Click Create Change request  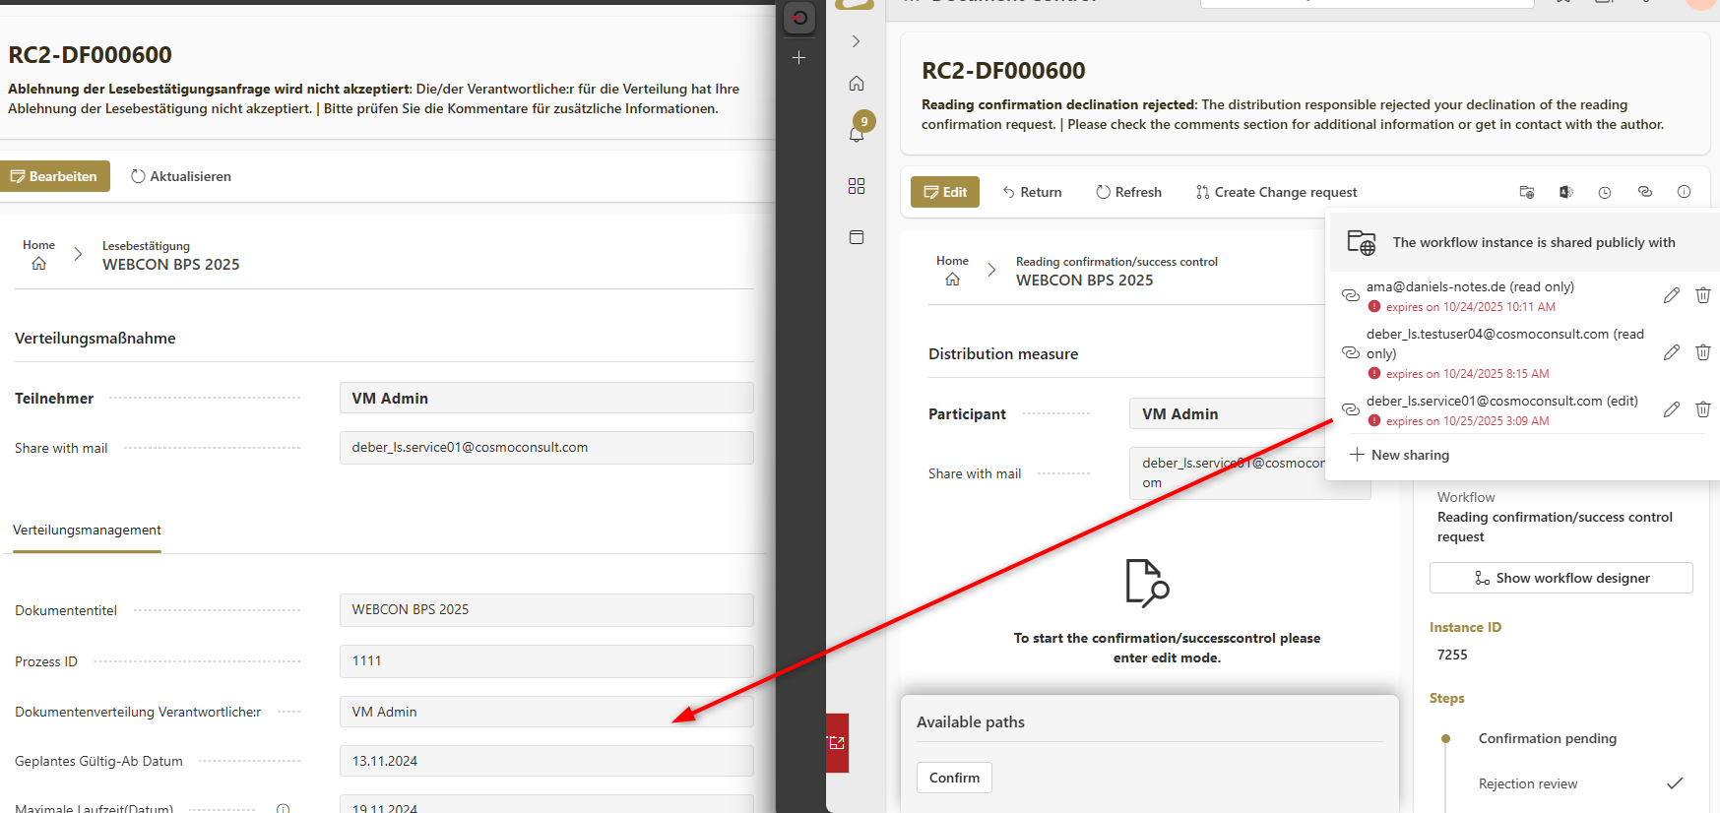1276,192
